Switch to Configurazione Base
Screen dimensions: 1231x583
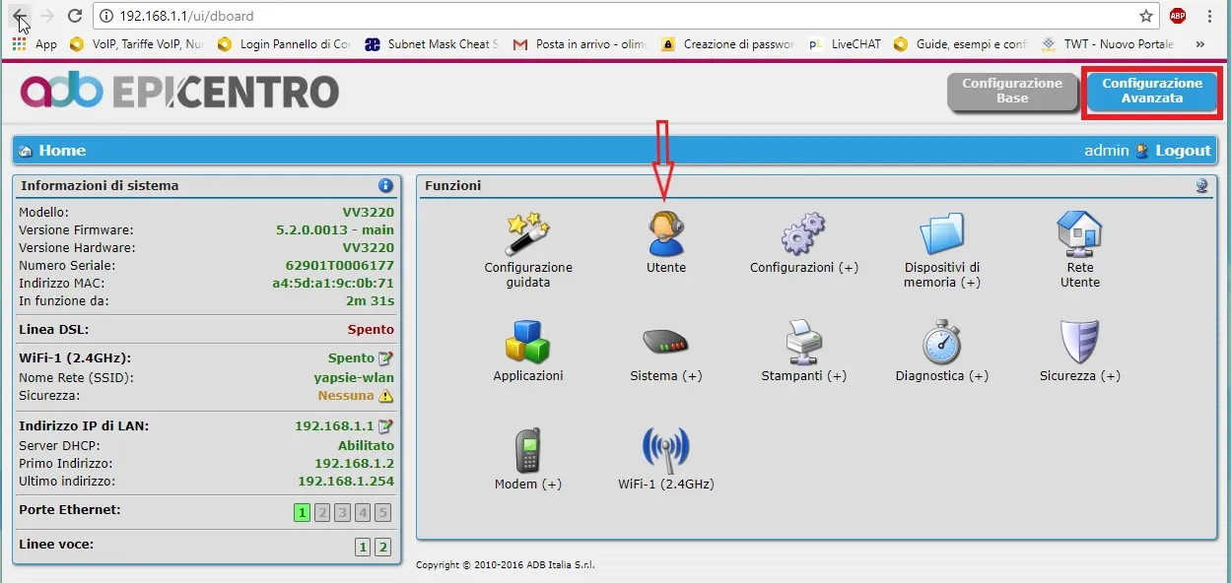[1011, 91]
